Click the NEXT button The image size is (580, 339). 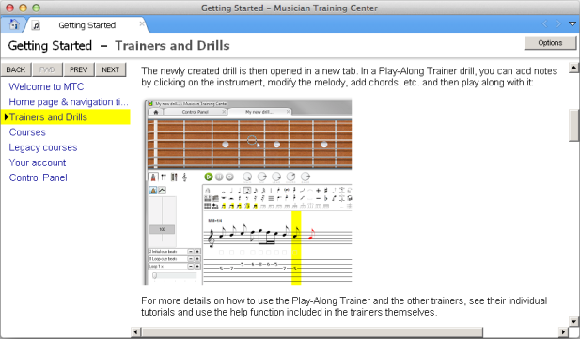click(111, 69)
